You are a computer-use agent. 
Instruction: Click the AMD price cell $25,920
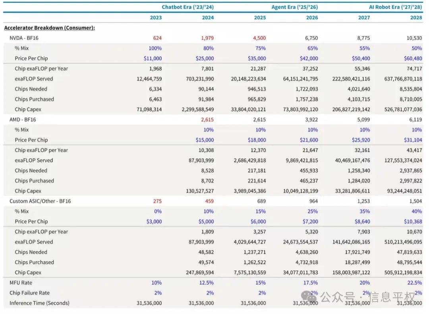point(361,140)
